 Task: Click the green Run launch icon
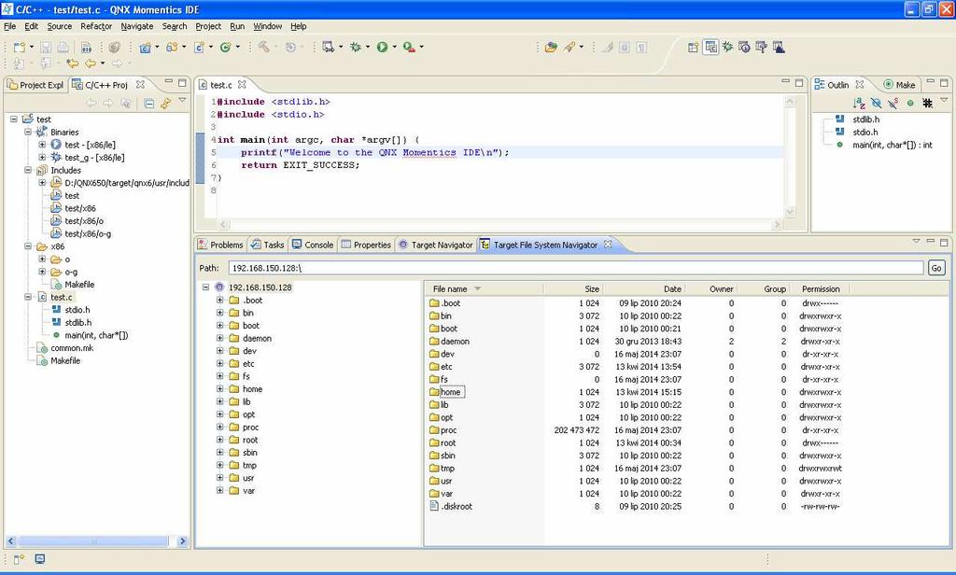(382, 47)
